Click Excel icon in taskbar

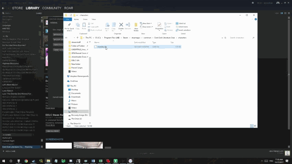click(101, 161)
